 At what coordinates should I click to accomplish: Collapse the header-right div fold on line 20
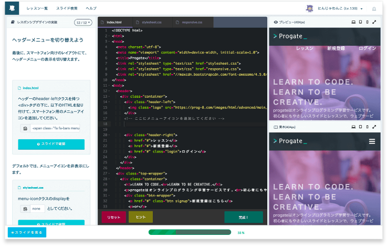pyautogui.click(x=109, y=135)
